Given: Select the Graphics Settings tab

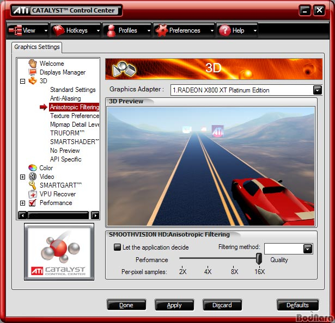Looking at the screenshot, I should pyautogui.click(x=37, y=47).
